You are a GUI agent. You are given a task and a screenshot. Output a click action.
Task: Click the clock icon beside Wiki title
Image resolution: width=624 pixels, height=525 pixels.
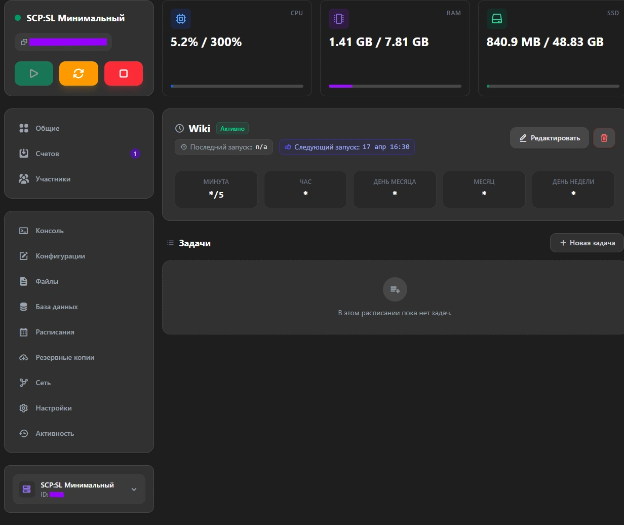coord(179,129)
